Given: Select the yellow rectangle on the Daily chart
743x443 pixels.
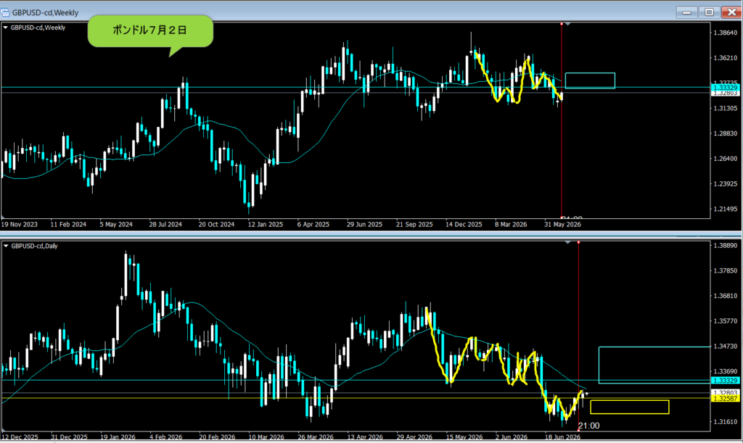Looking at the screenshot, I should coord(630,407).
